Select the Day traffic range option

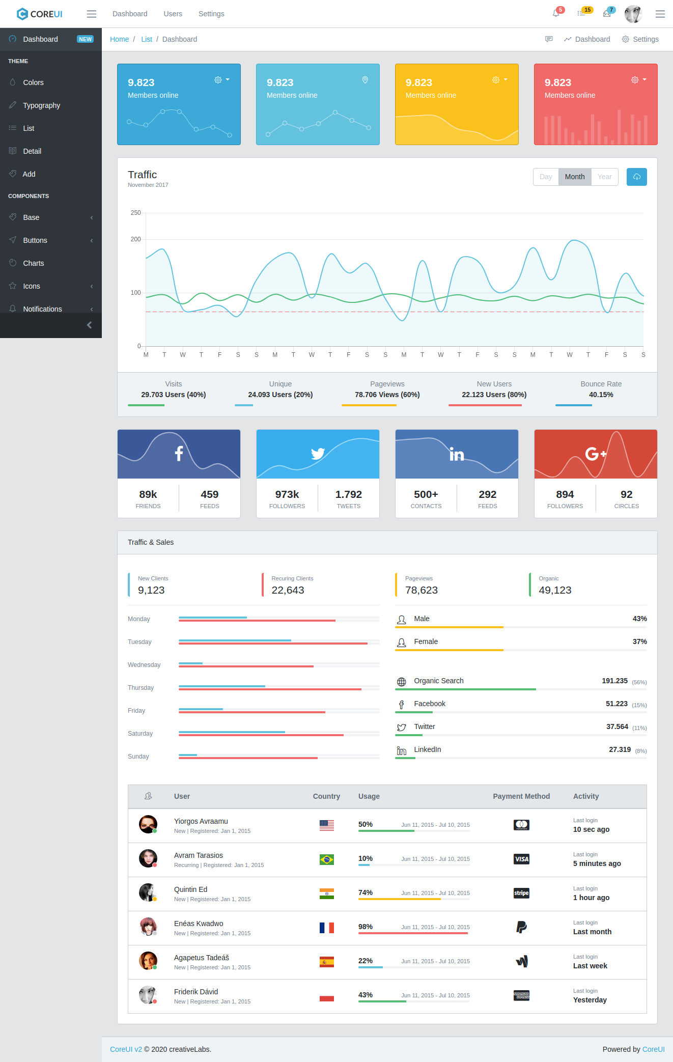(546, 177)
